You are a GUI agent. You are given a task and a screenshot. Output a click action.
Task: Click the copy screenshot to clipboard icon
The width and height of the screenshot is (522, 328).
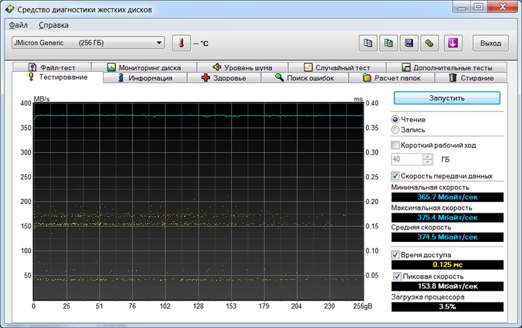pos(389,43)
